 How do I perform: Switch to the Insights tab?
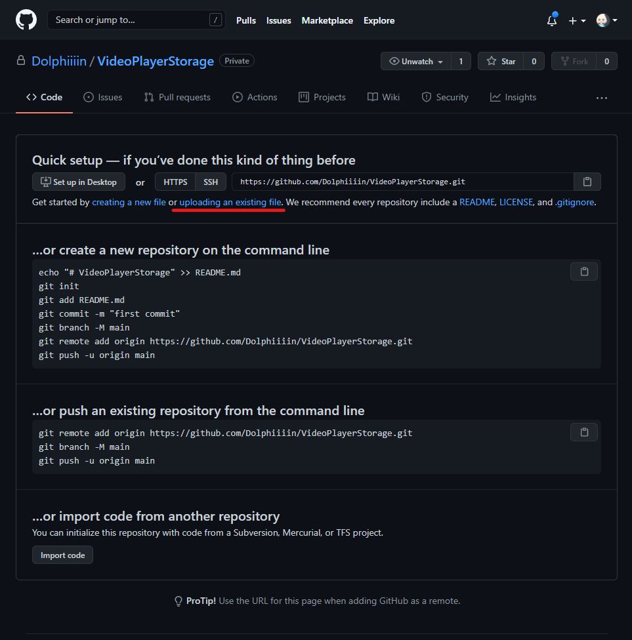point(513,97)
